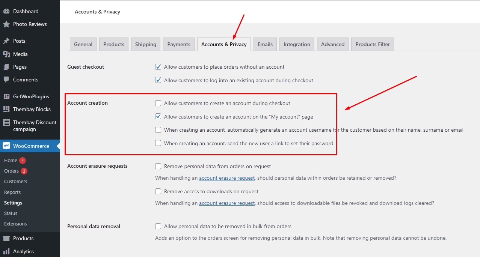This screenshot has height=257, width=480.
Task: Click the Products box icon in sidebar
Action: click(6, 238)
